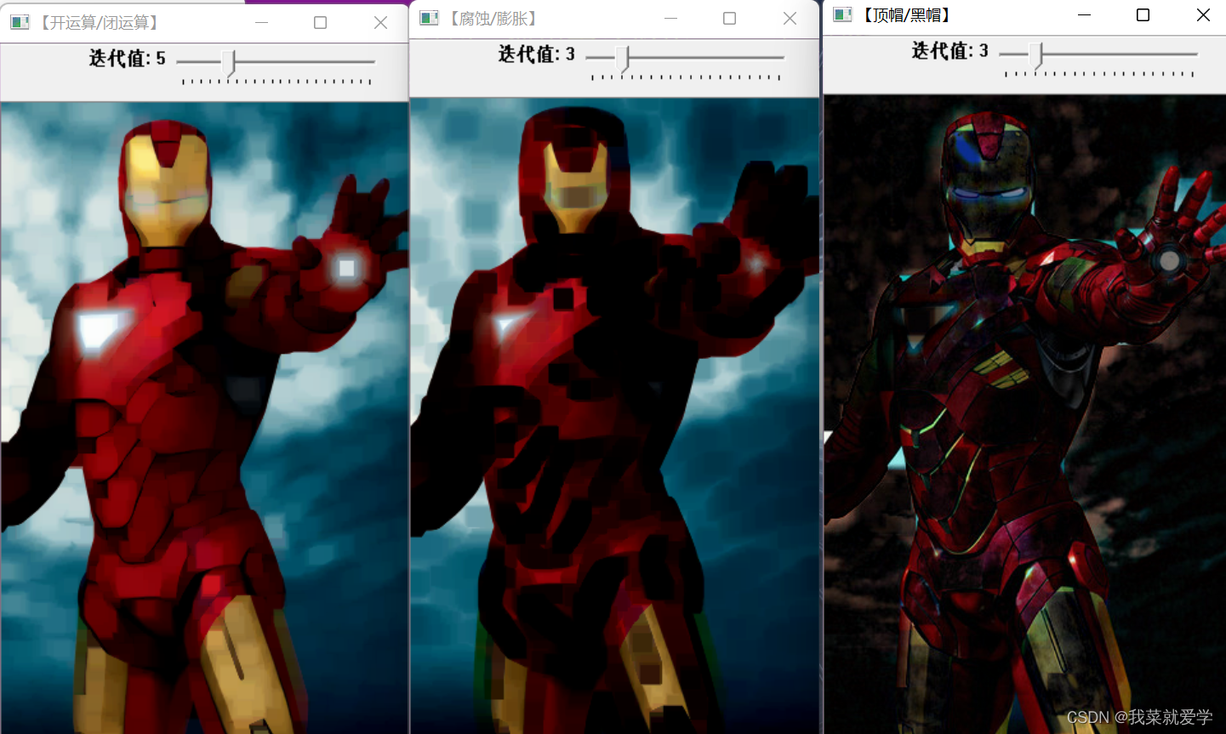Click the 腐蚀/膨胀 window's title bar icon

429,18
